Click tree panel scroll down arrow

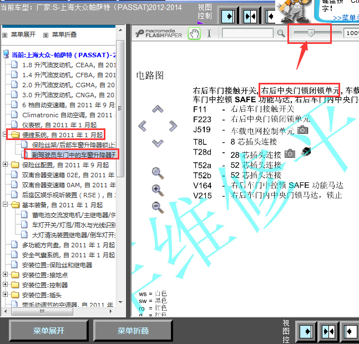pyautogui.click(x=120, y=302)
